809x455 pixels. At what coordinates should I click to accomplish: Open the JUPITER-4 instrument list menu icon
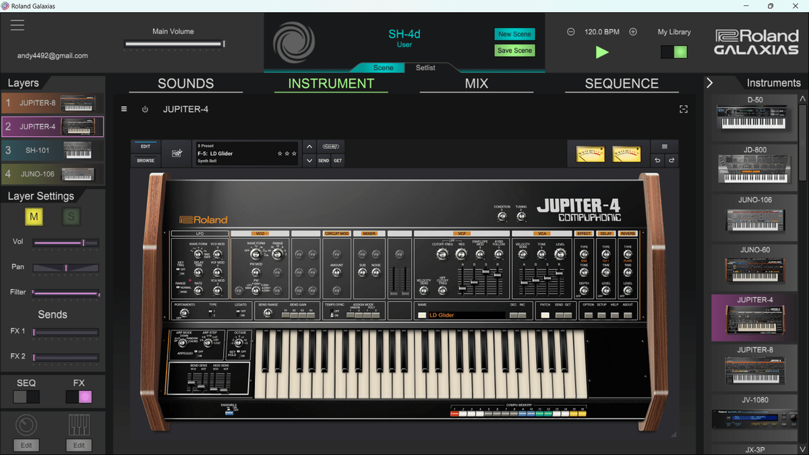[124, 109]
